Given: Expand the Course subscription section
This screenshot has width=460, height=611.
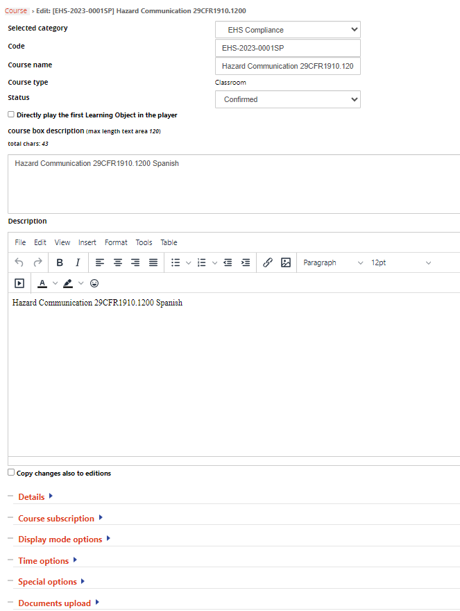Looking at the screenshot, I should coord(56,518).
